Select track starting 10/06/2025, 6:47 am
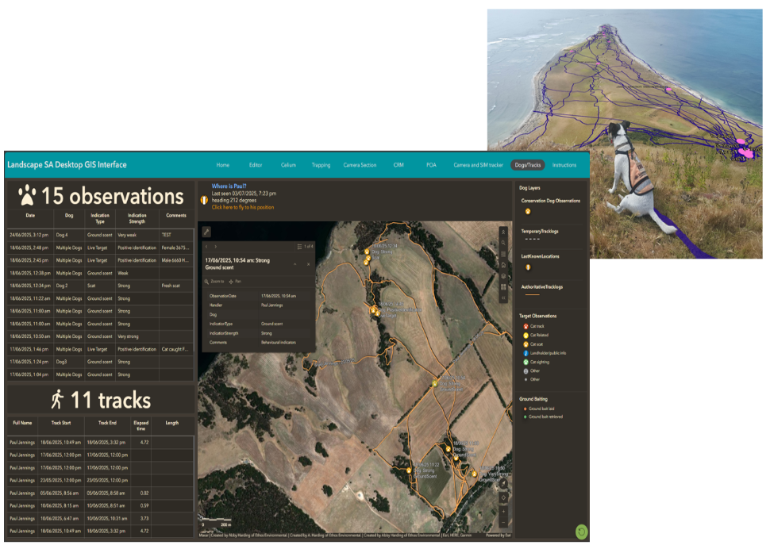The image size is (770, 549). coord(100,518)
